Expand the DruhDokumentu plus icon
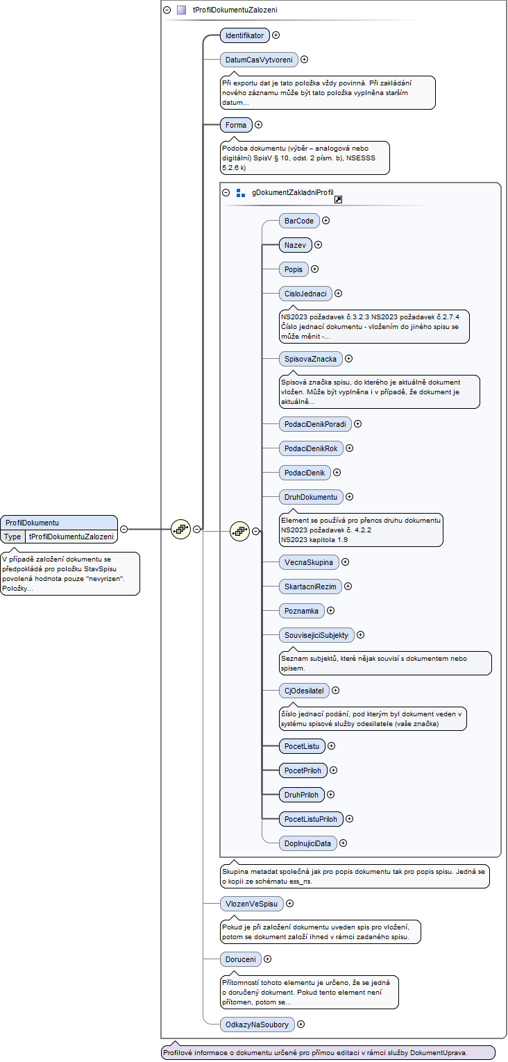Image resolution: width=508 pixels, height=1062 pixels. click(x=350, y=496)
